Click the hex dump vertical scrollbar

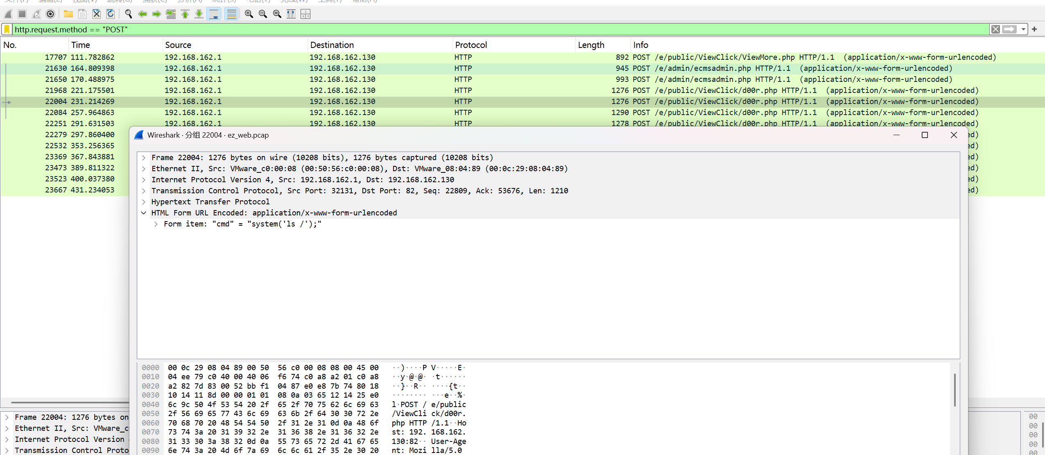[955, 389]
